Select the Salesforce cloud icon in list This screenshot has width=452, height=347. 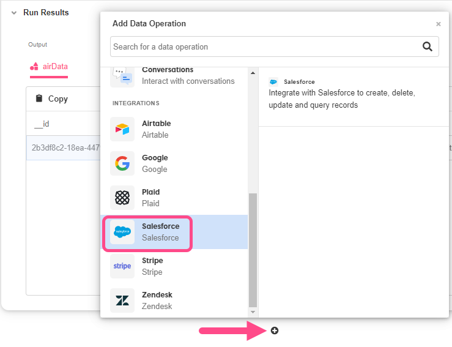point(122,232)
